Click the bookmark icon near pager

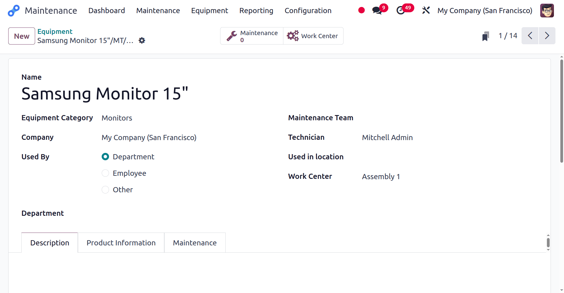coord(486,36)
